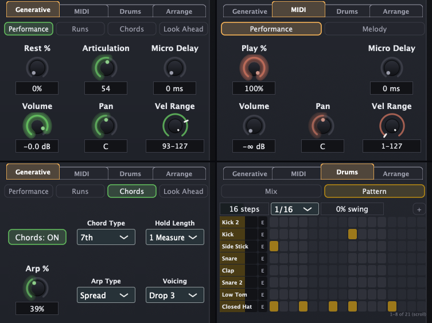Open Runs sub-tab beside active Performance
Viewport: 432px width, 323px height.
point(80,29)
